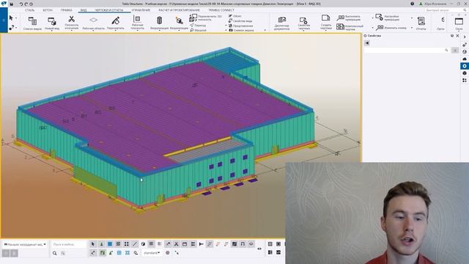Click the quick launch search field
The height and width of the screenshot is (264, 469).
click(x=446, y=10)
